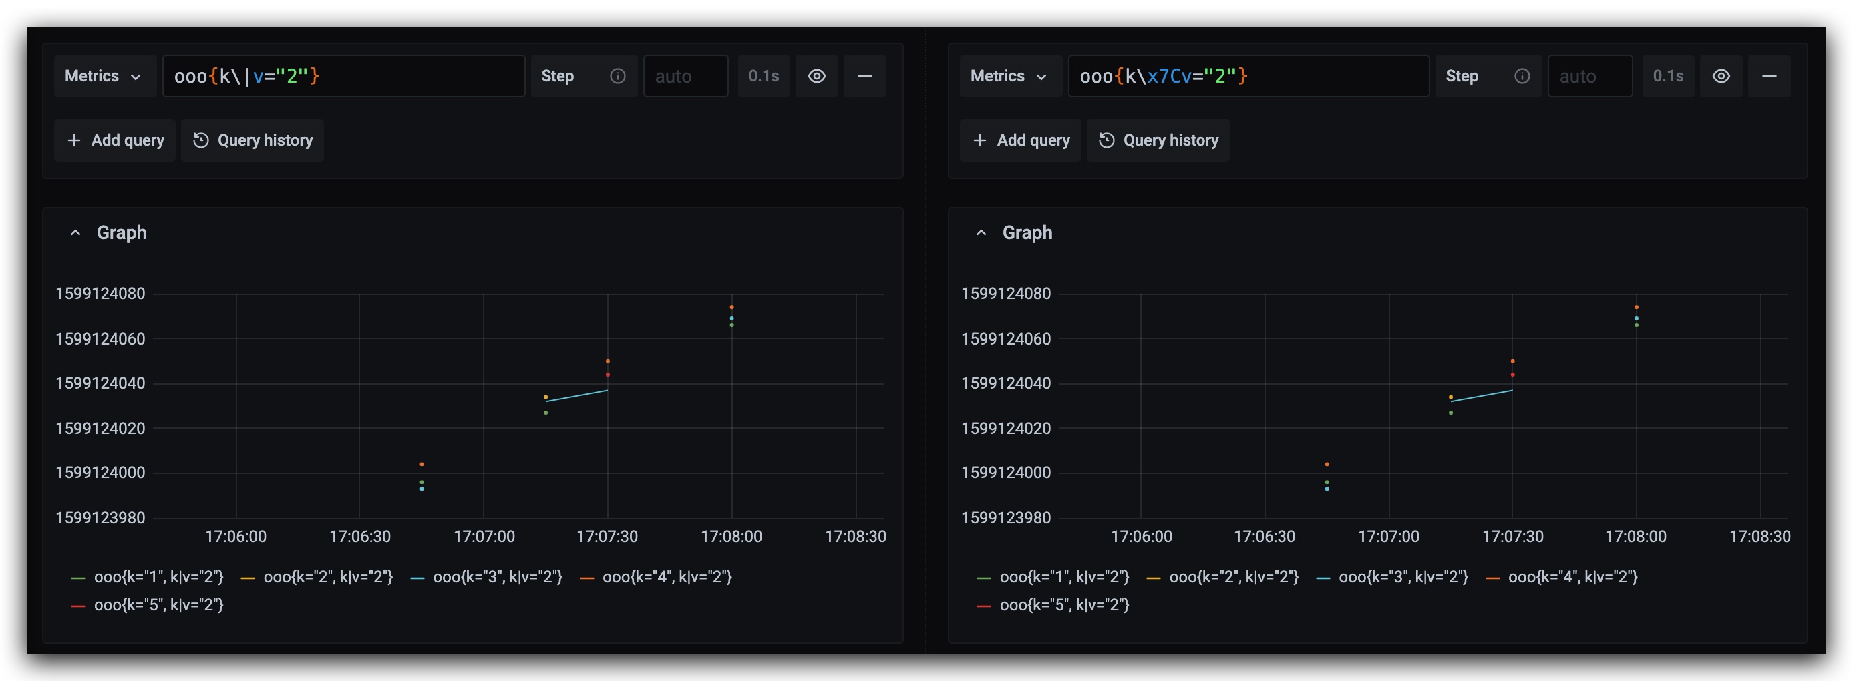Click the clock icon on right Query history
Screen dimensions: 1853x681
point(1106,140)
